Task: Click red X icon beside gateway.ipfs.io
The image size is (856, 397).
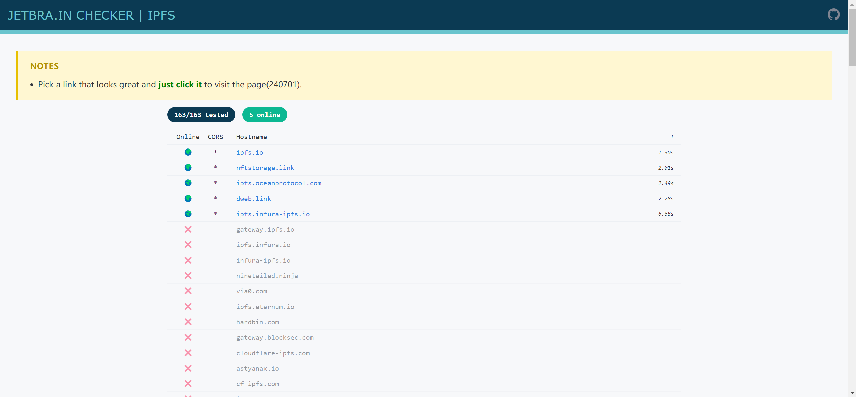Action: pos(188,229)
